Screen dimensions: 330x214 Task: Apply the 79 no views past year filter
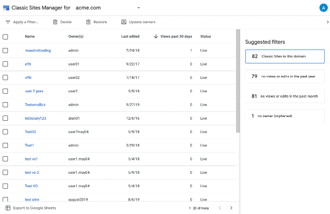point(285,76)
